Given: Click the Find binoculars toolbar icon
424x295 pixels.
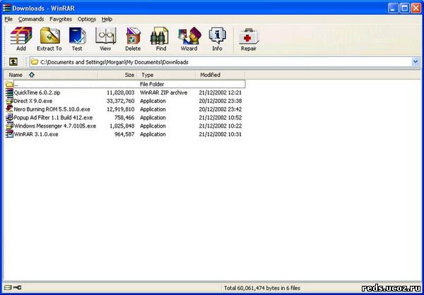Looking at the screenshot, I should (160, 36).
